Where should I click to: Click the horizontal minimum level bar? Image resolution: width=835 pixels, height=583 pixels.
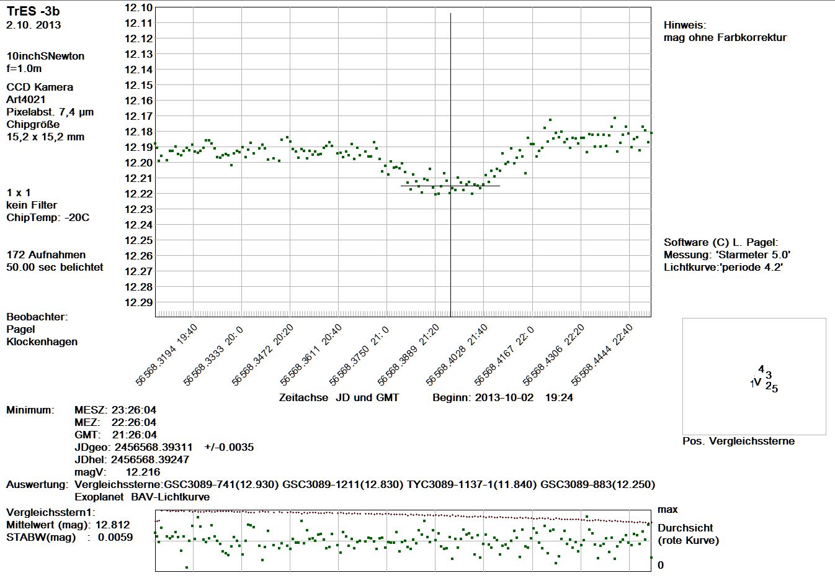[x=450, y=186]
